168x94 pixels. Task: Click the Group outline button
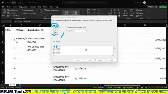tap(139, 10)
